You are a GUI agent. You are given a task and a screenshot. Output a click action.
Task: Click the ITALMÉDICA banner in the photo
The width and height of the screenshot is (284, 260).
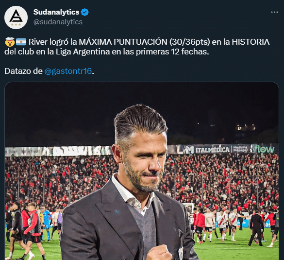click(212, 150)
